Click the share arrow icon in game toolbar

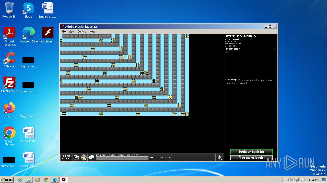pyautogui.click(x=77, y=157)
